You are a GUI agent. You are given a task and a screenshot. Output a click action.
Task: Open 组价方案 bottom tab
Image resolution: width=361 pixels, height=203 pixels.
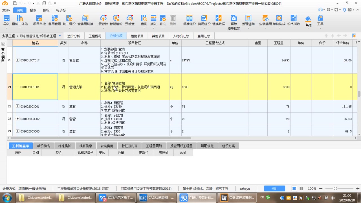(228, 146)
